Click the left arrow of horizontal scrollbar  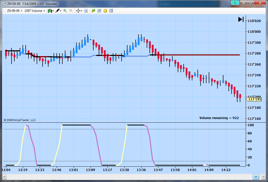[x=4, y=177]
